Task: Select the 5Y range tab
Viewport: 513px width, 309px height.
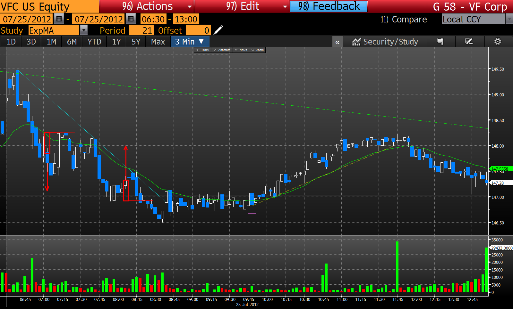Action: [136, 42]
